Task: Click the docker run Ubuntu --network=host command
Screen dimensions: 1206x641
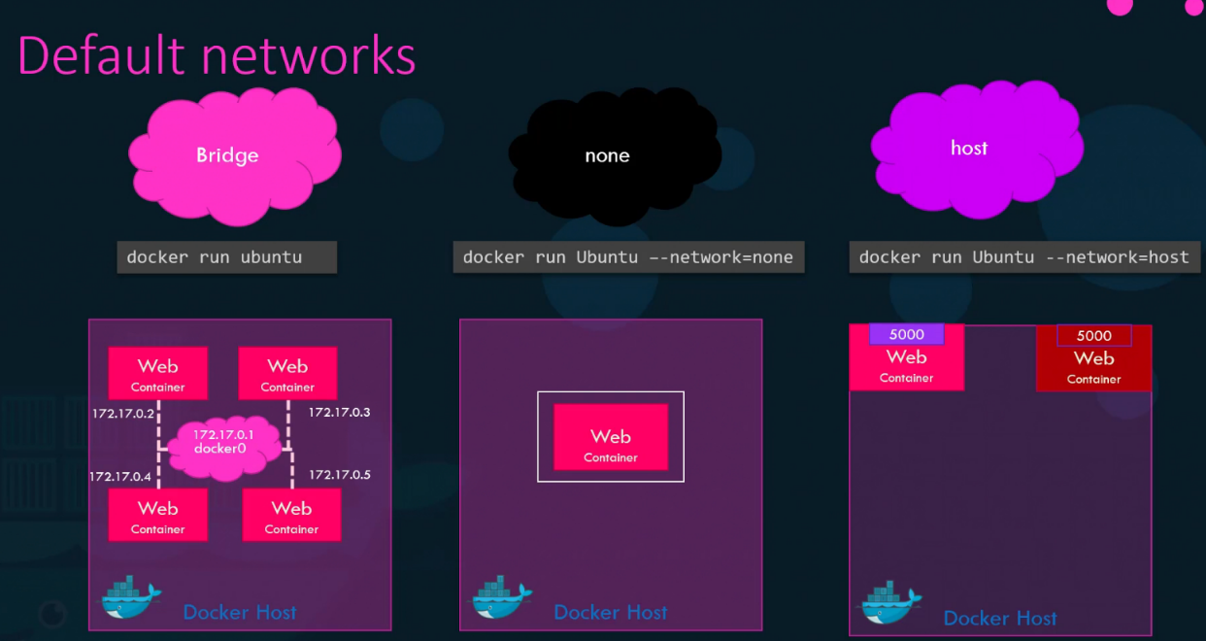Action: tap(1024, 256)
